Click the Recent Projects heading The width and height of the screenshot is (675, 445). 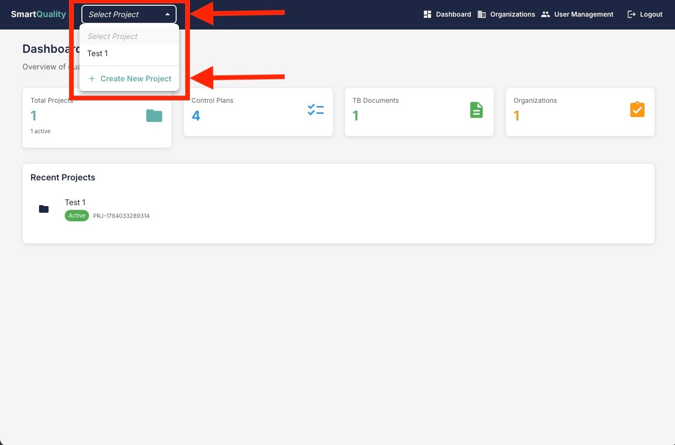63,178
